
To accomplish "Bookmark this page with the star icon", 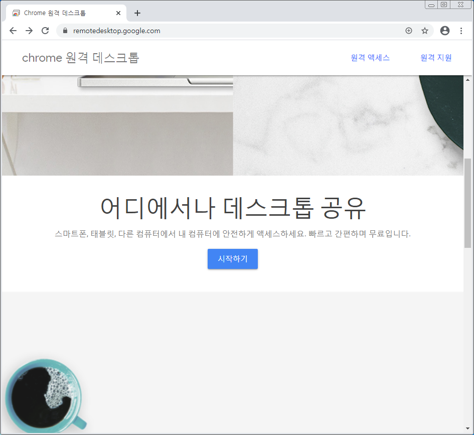I will pos(425,31).
